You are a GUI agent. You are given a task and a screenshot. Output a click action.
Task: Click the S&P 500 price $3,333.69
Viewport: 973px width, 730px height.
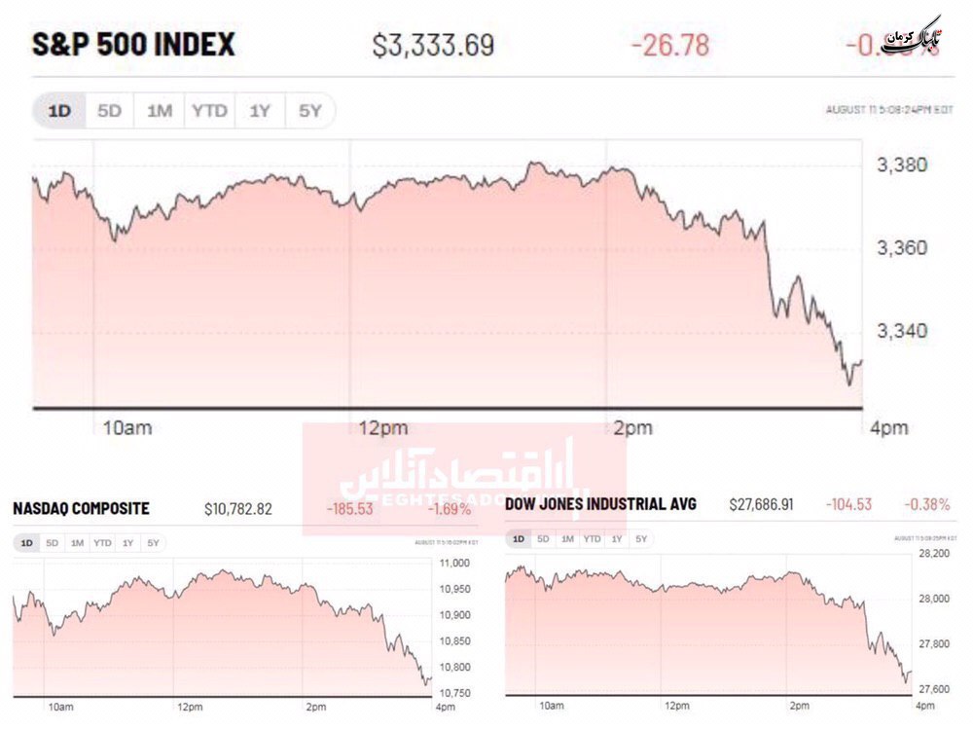tap(434, 46)
